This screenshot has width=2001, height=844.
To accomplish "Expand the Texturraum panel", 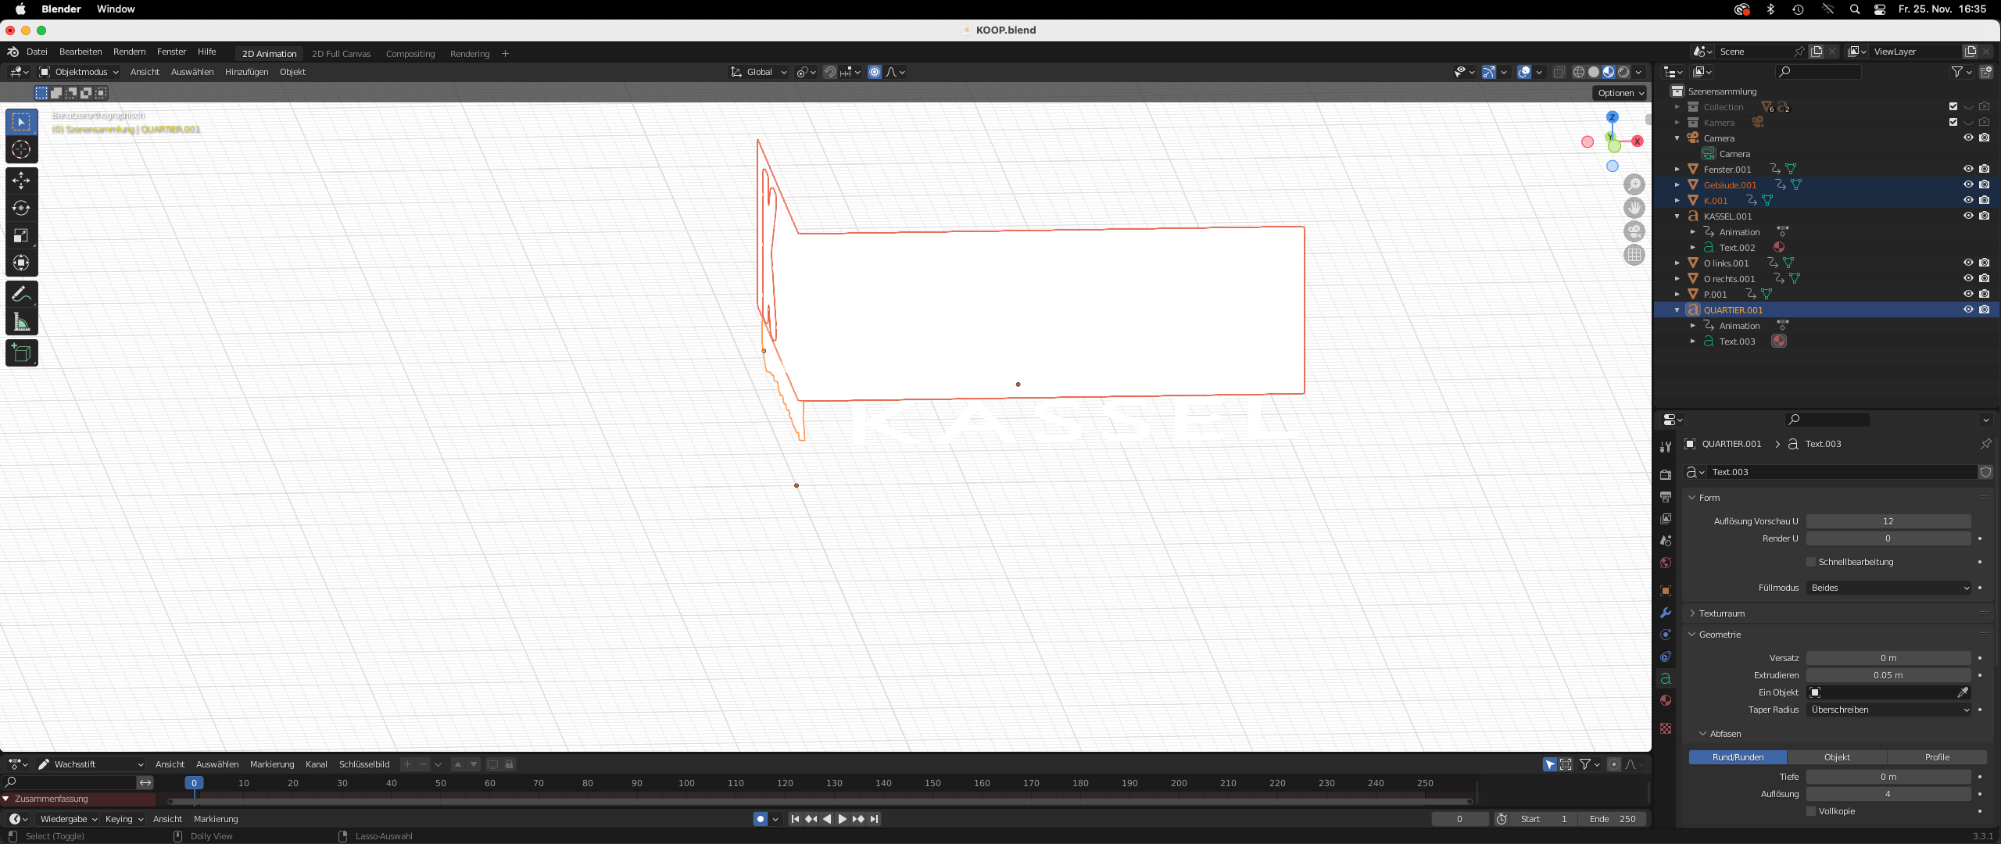I will [x=1722, y=613].
